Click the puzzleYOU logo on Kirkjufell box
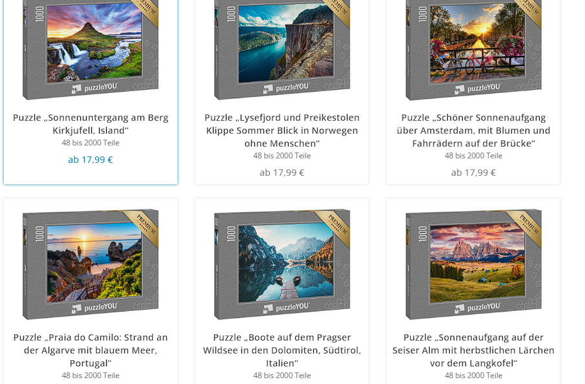The image size is (585, 384). click(95, 88)
